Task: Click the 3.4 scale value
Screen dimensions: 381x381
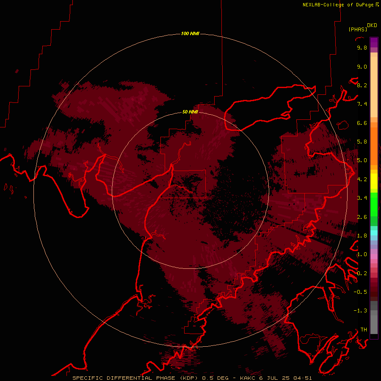Action: pyautogui.click(x=362, y=198)
